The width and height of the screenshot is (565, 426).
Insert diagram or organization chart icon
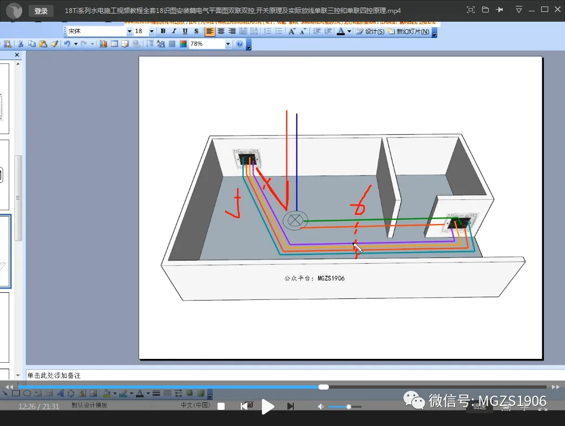(71, 393)
